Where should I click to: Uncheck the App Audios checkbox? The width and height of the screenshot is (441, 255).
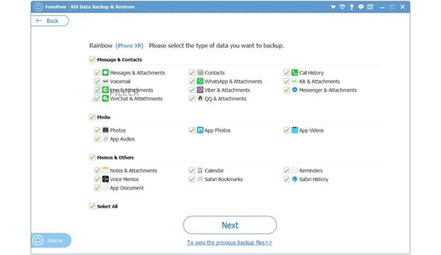tap(97, 139)
